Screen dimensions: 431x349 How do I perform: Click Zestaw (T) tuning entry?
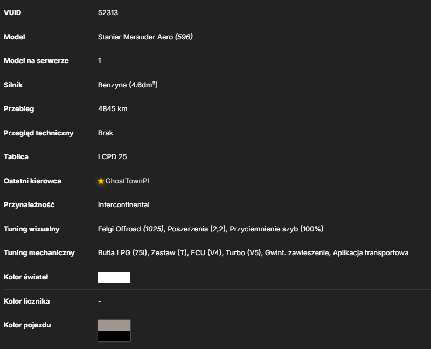click(169, 253)
